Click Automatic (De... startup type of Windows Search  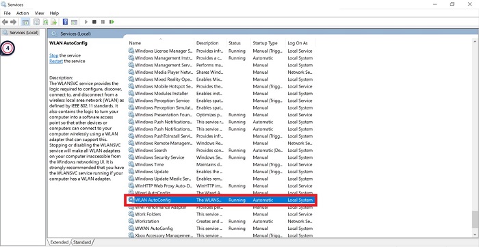coord(268,151)
